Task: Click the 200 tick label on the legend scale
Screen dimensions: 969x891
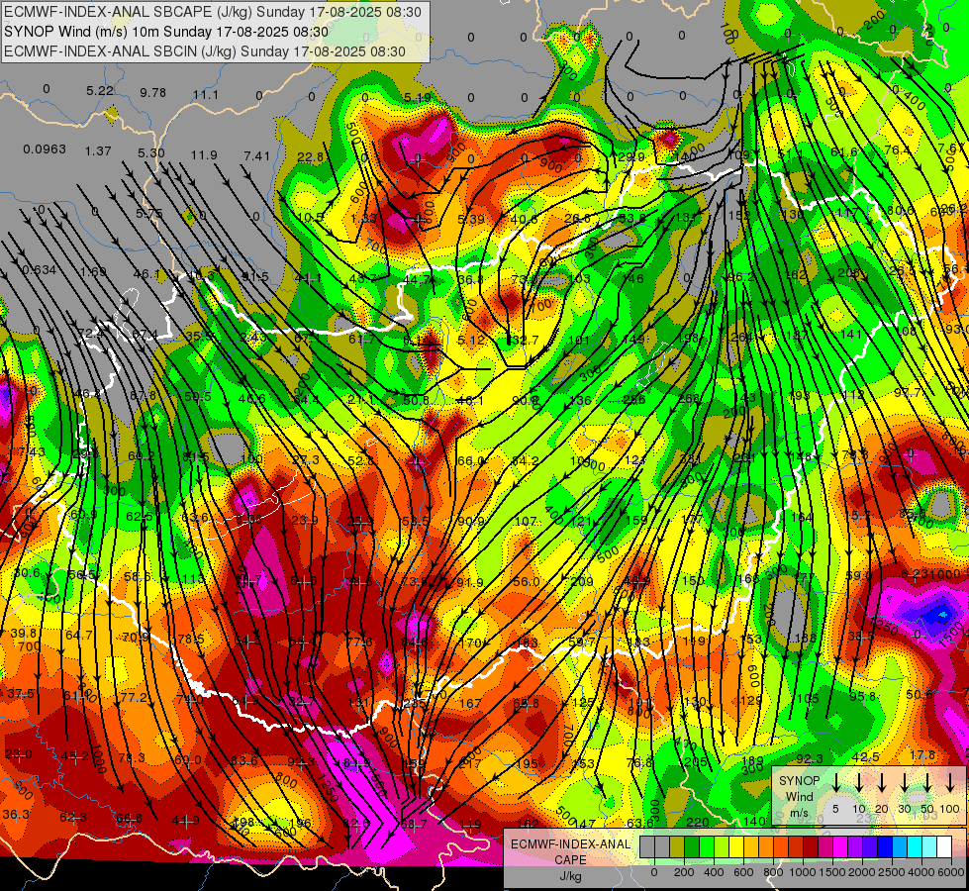Action: (x=684, y=872)
